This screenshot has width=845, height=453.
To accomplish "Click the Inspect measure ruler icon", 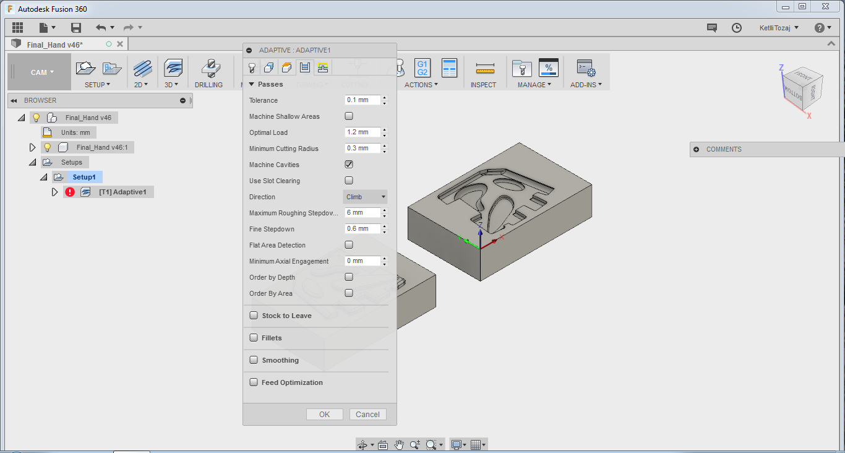I will tap(485, 69).
